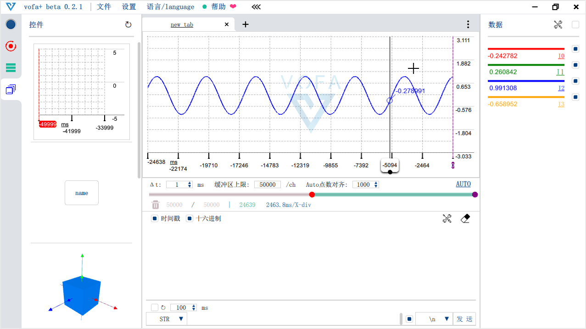Open the green stacked bars sidebar icon
Screen dimensions: 586x329
[x=11, y=68]
